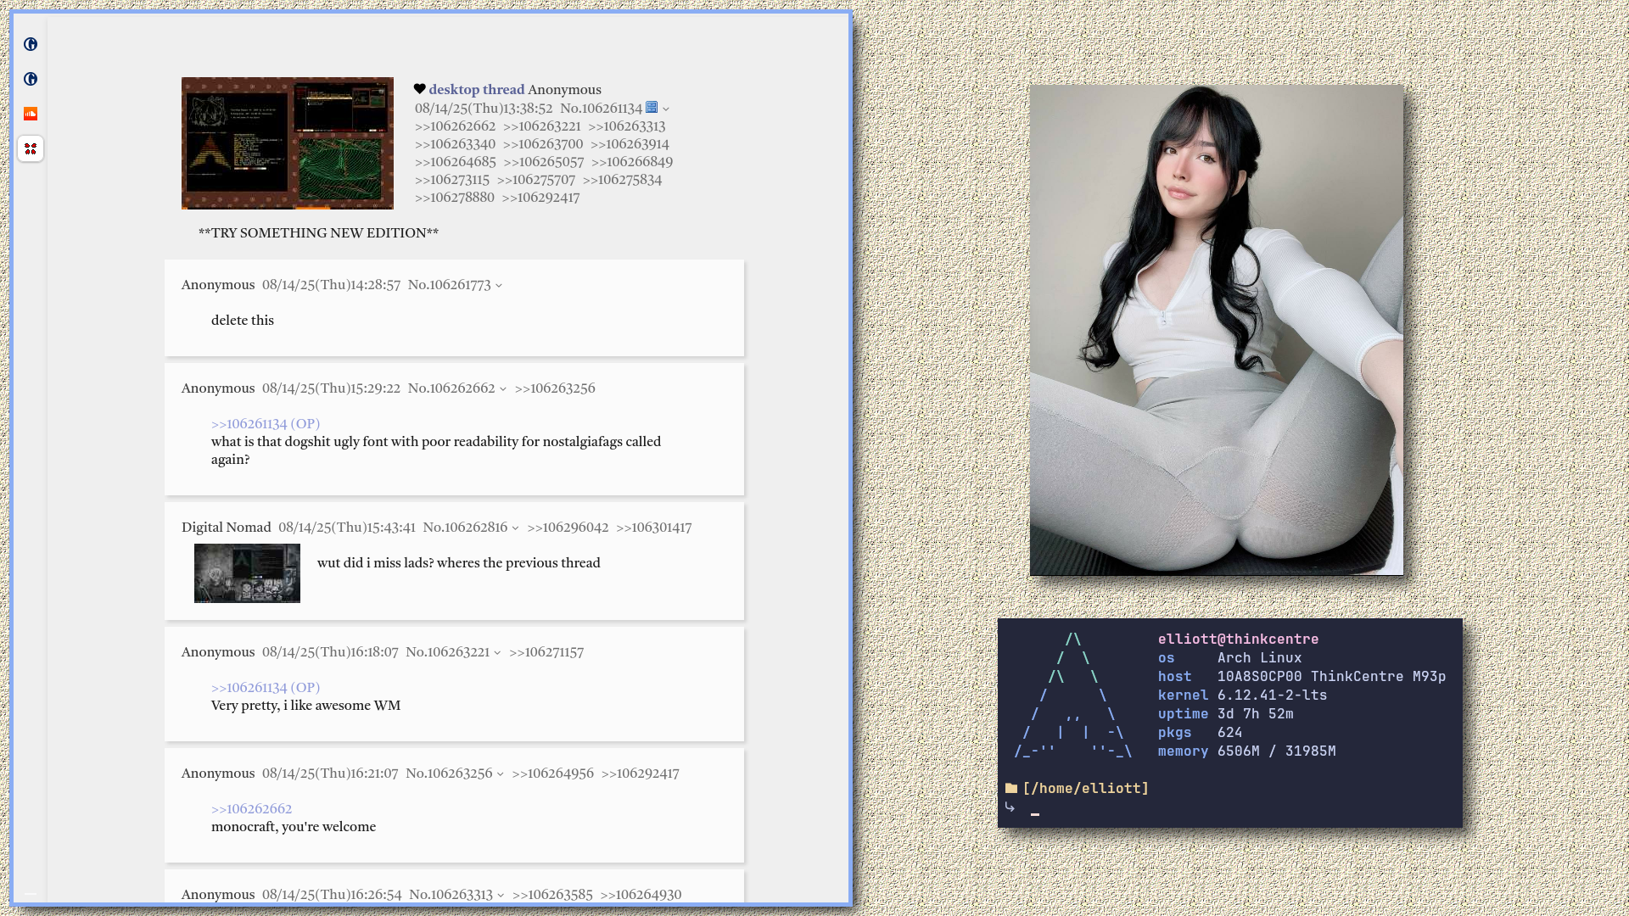
Task: Click backlink >>106296042 on Digital Nomad's post
Action: [x=568, y=528]
